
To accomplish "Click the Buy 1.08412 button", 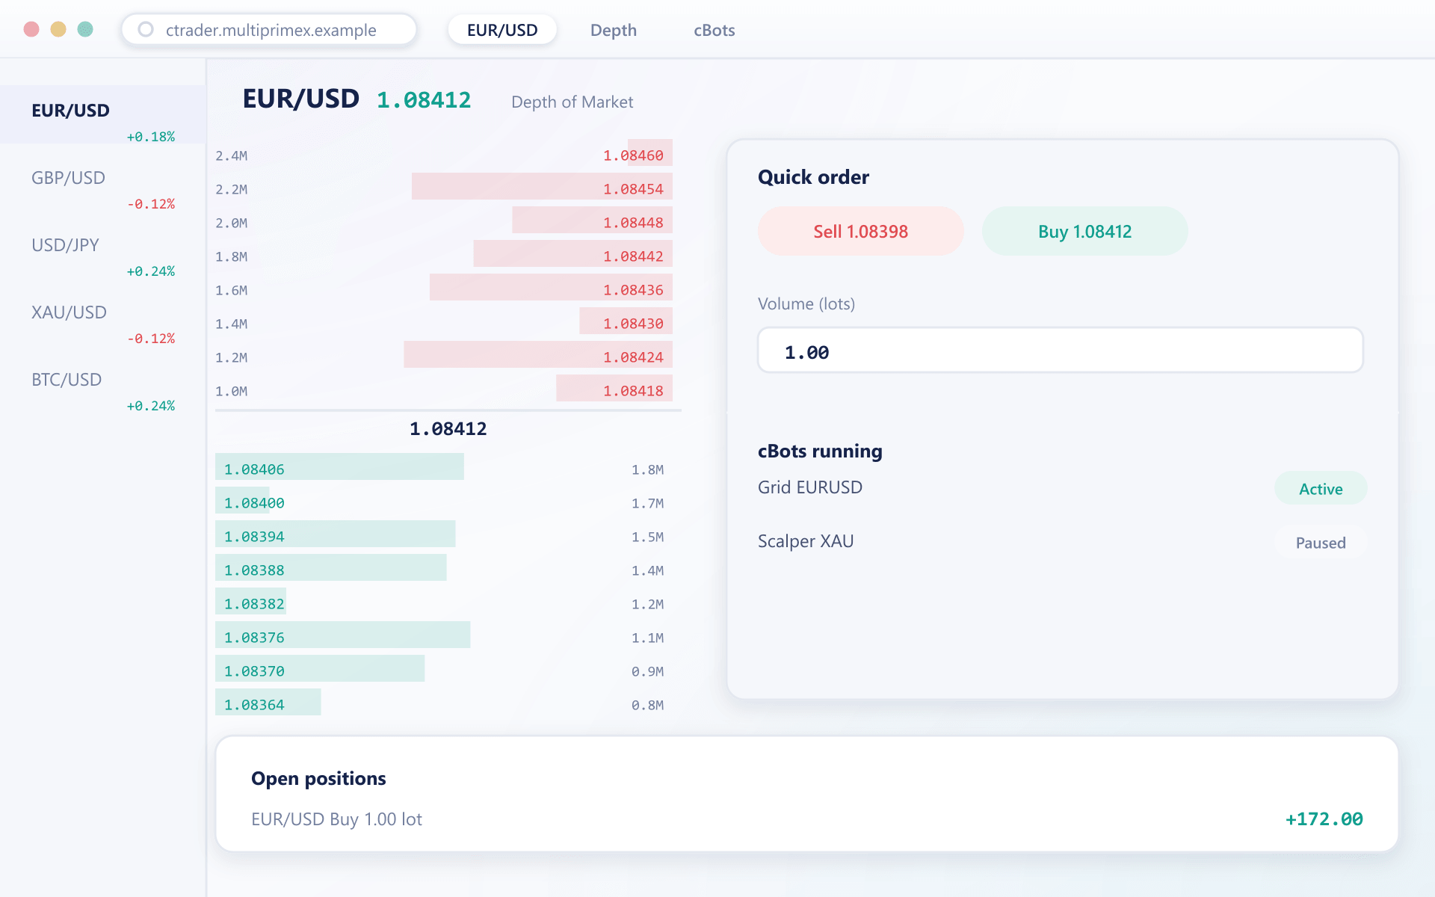I will (x=1084, y=231).
